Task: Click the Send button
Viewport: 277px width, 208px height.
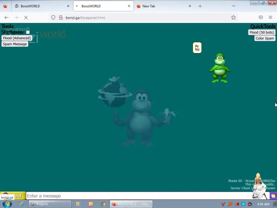Action: pyautogui.click(x=13, y=196)
